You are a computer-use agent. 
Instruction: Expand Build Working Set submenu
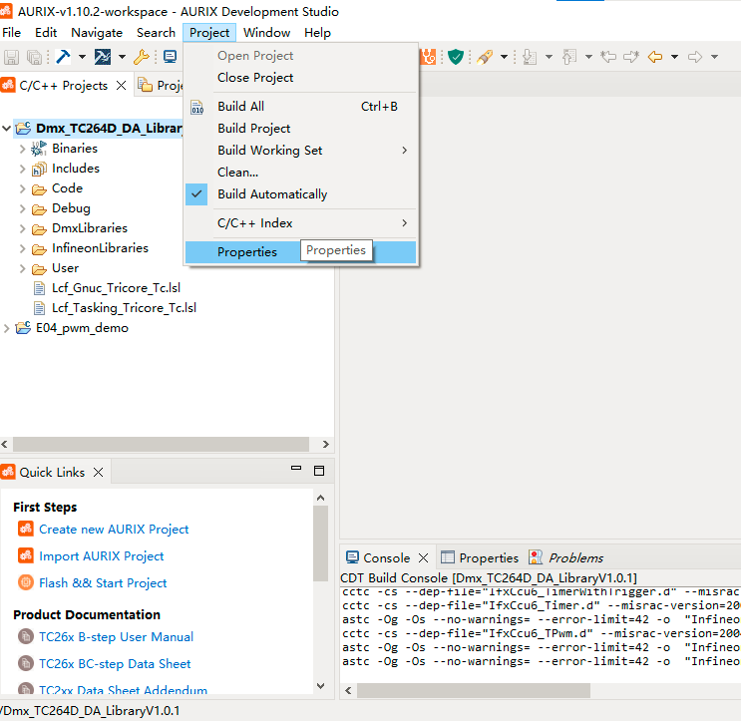300,151
